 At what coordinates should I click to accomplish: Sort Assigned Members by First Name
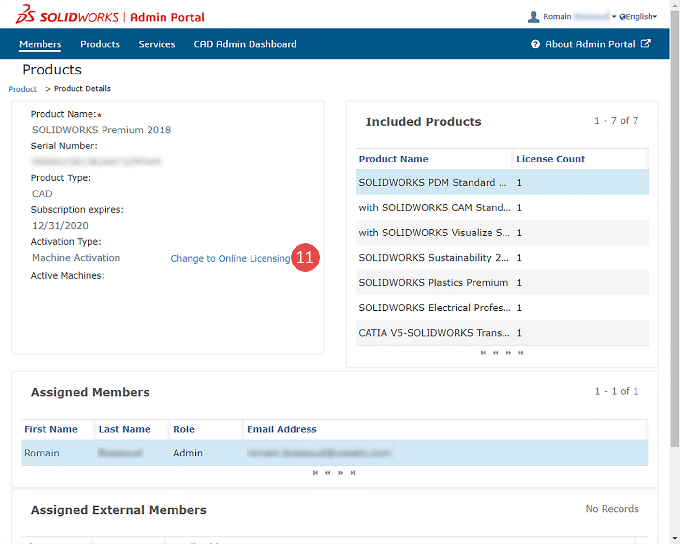(51, 429)
